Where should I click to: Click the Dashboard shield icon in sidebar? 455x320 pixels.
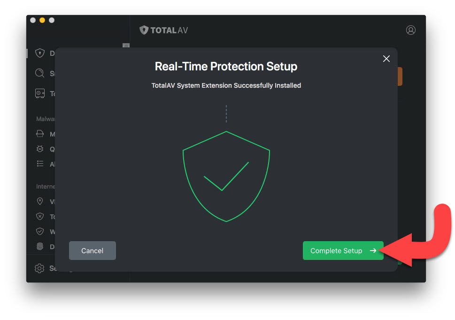40,53
